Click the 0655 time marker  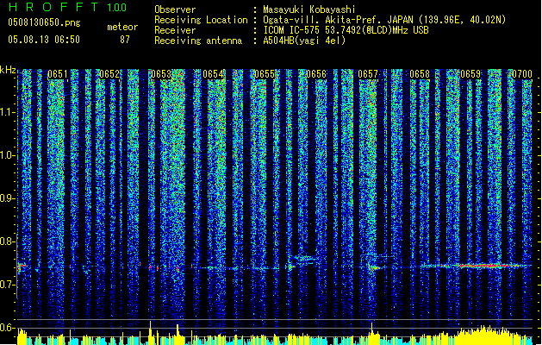tap(265, 74)
